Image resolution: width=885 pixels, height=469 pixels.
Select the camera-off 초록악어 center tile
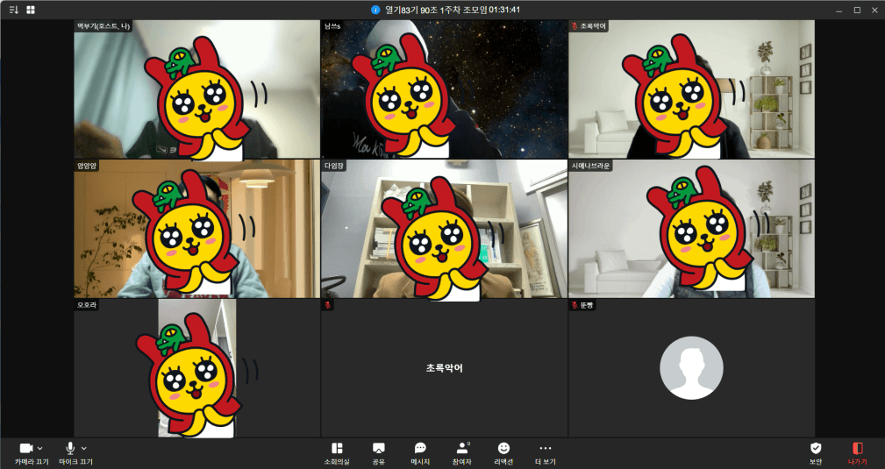click(x=444, y=368)
